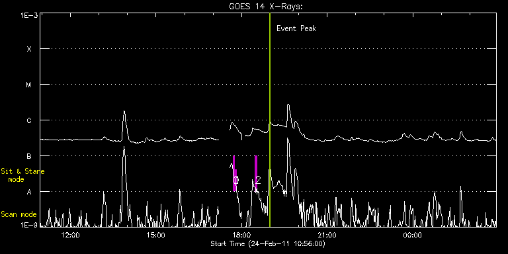508x254 pixels.
Task: Click the M class flux level label
Action: [x=29, y=85]
